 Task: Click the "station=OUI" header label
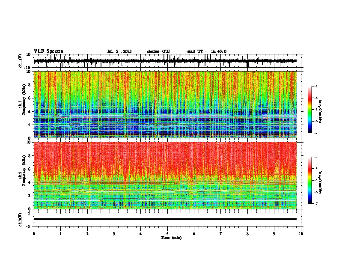coord(158,51)
